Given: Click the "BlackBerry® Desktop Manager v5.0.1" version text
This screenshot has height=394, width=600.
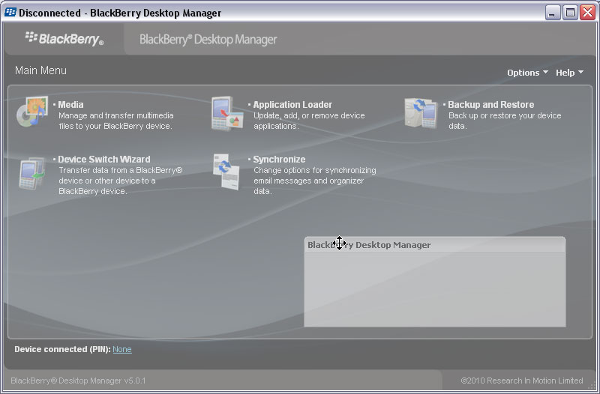Looking at the screenshot, I should (x=78, y=381).
